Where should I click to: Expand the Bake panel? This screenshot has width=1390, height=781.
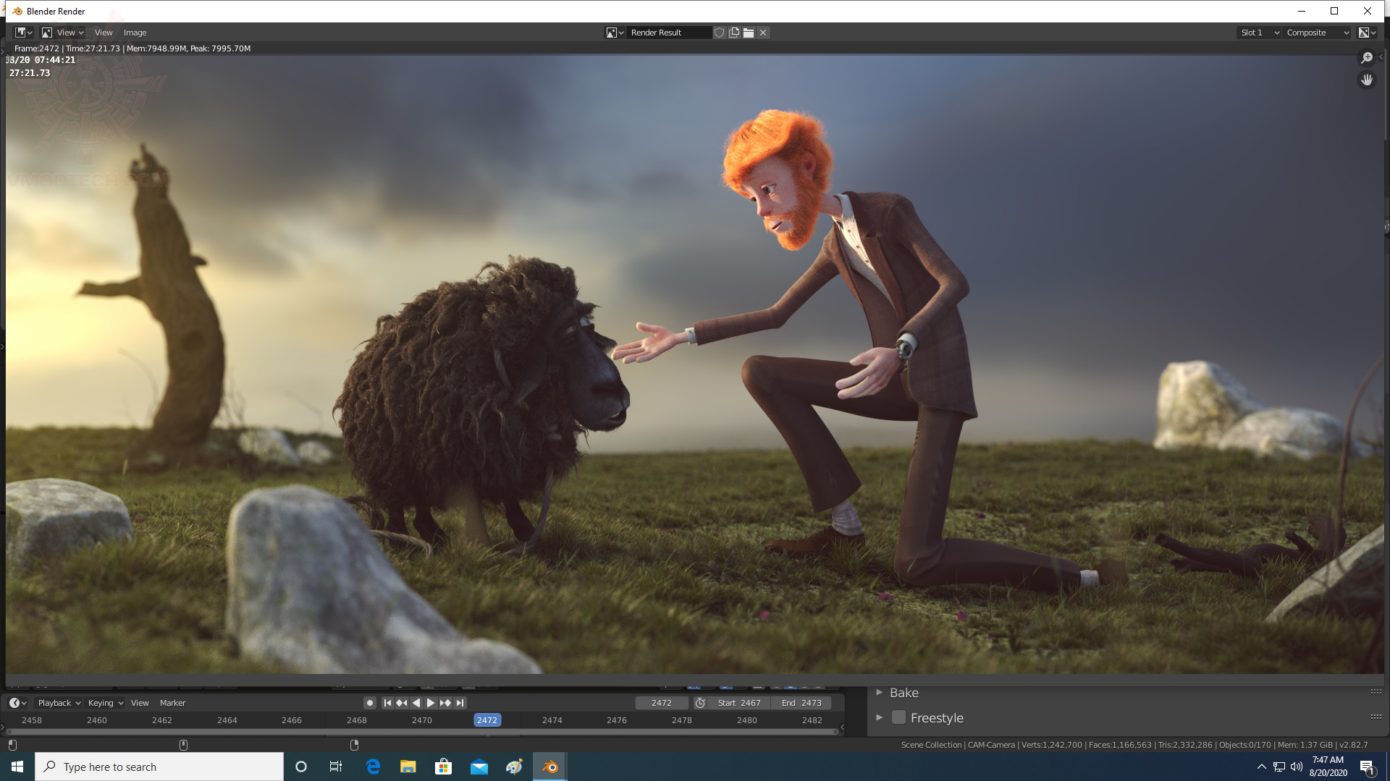(880, 693)
